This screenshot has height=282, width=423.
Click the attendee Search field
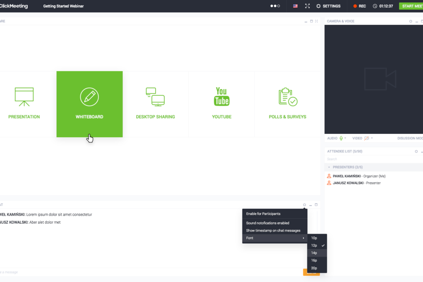(x=367, y=159)
